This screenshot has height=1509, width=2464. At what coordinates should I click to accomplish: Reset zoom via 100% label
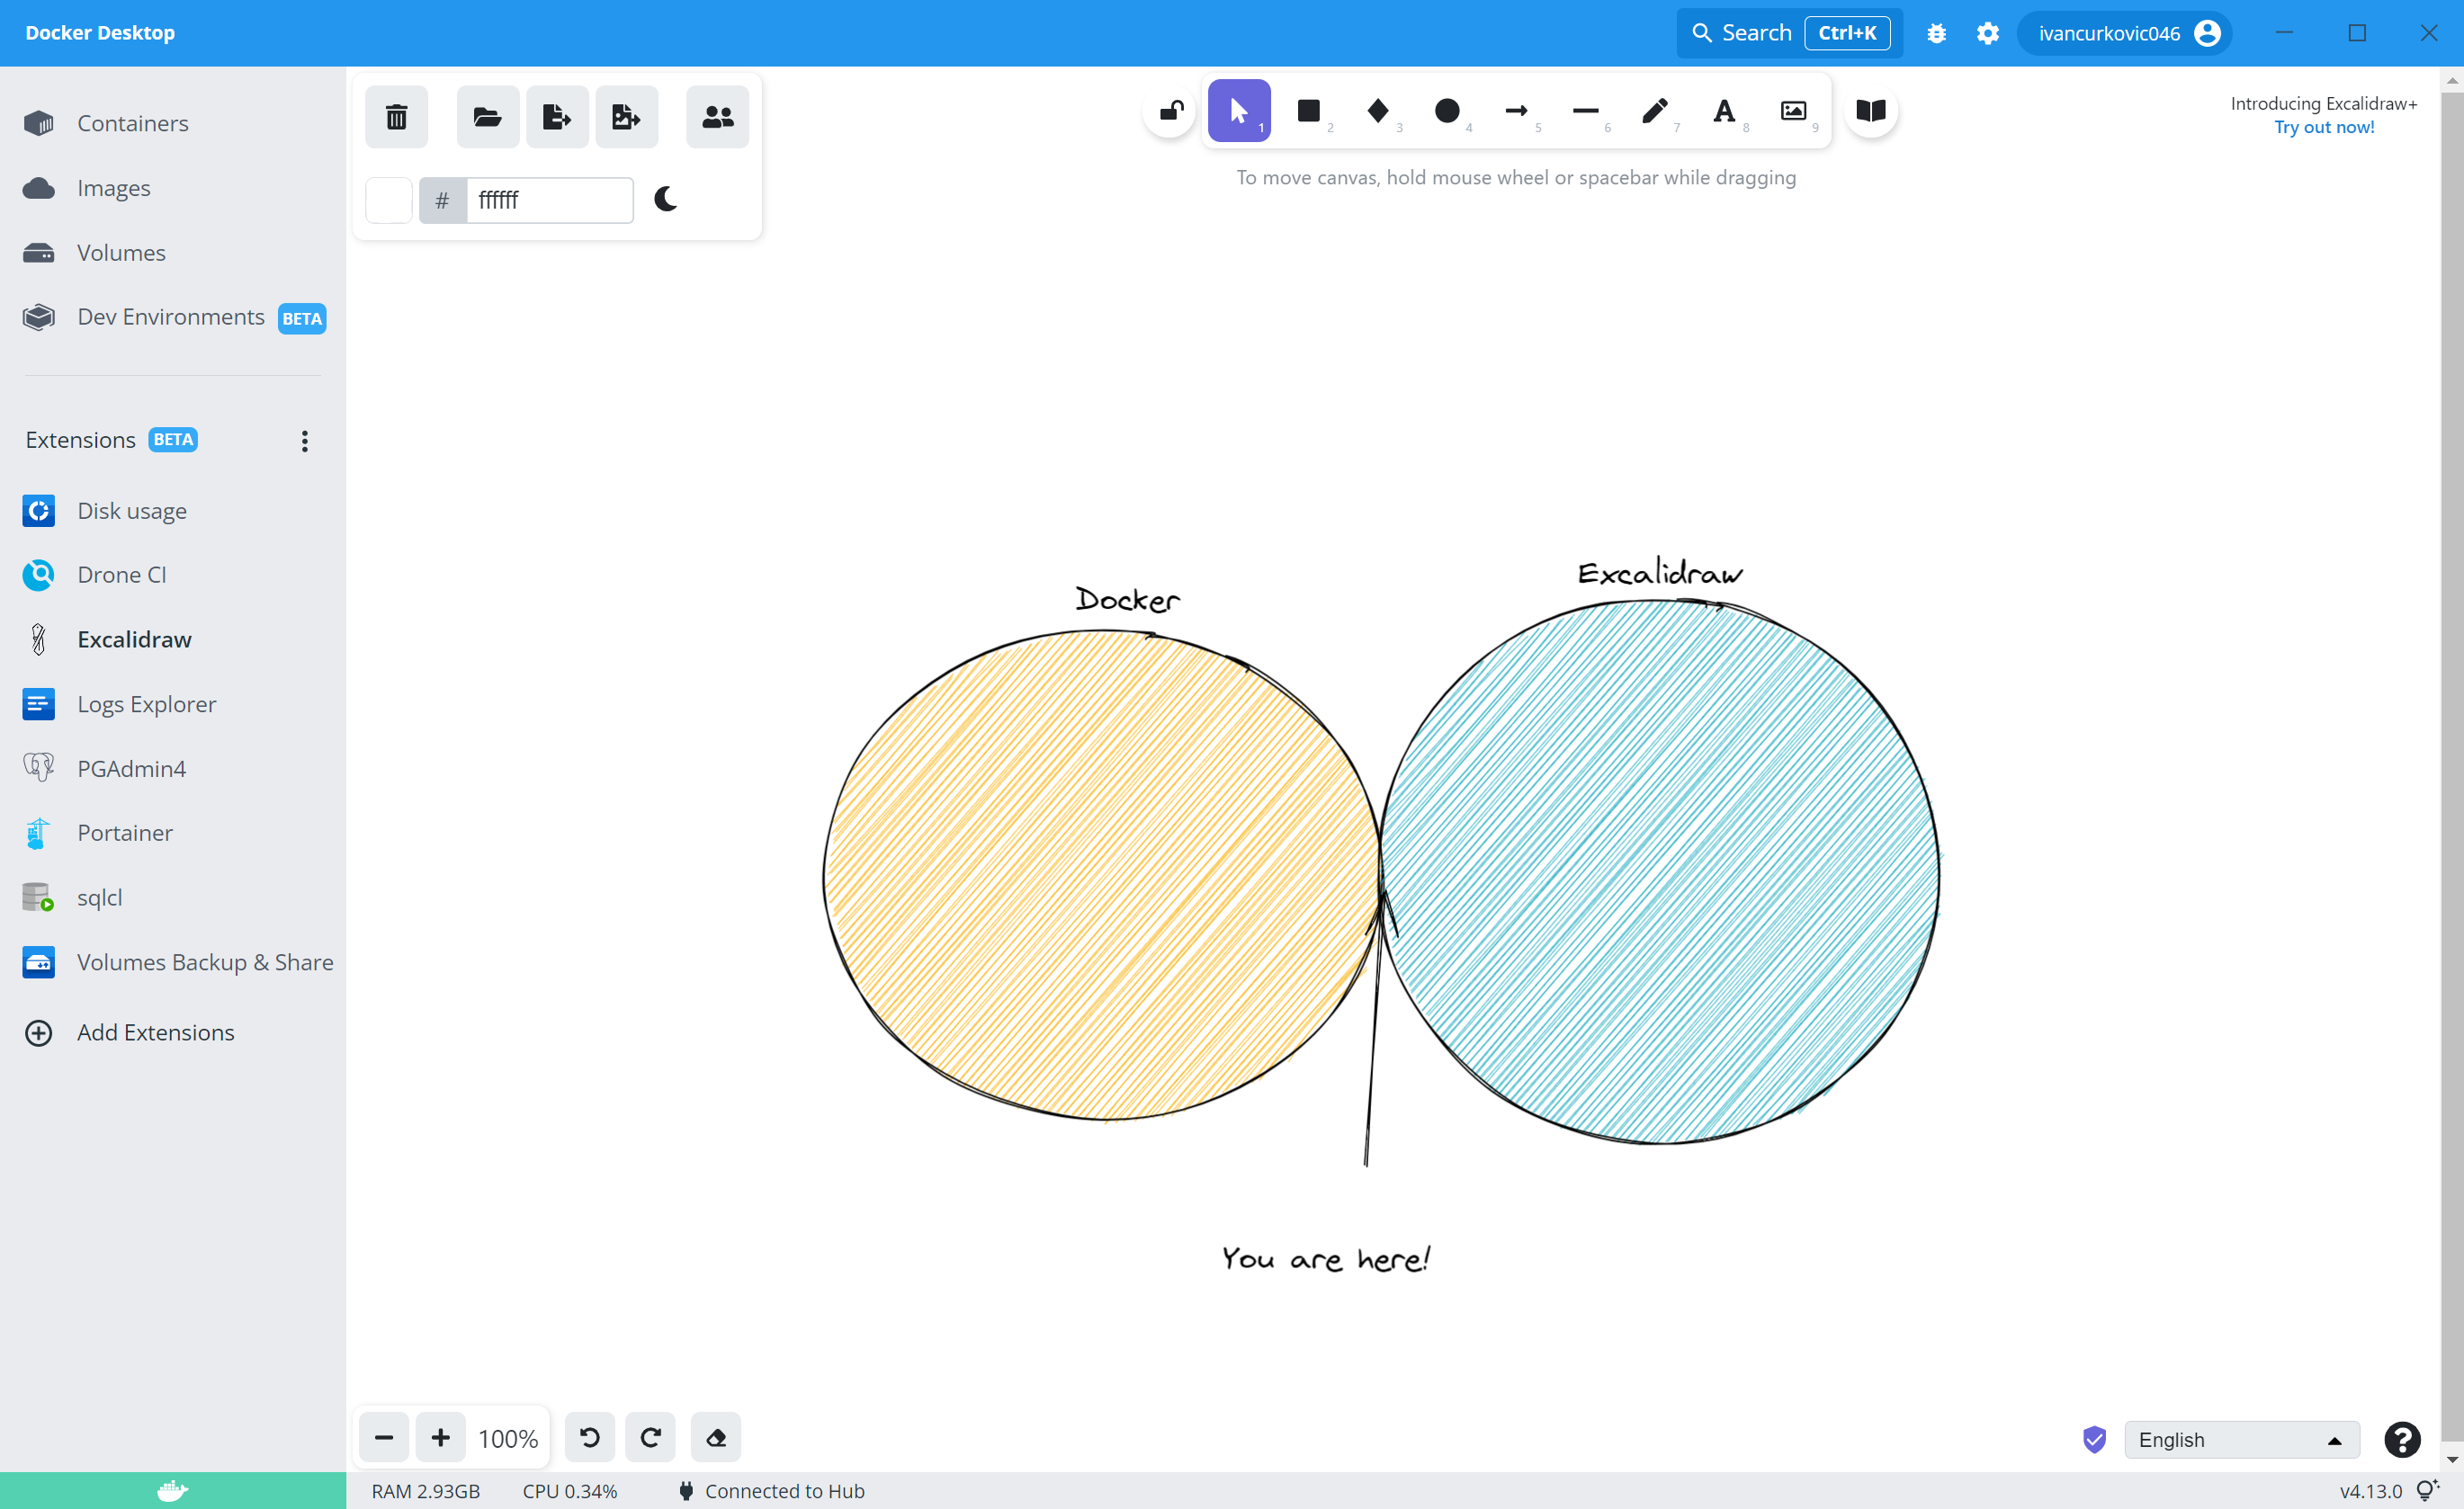tap(508, 1439)
